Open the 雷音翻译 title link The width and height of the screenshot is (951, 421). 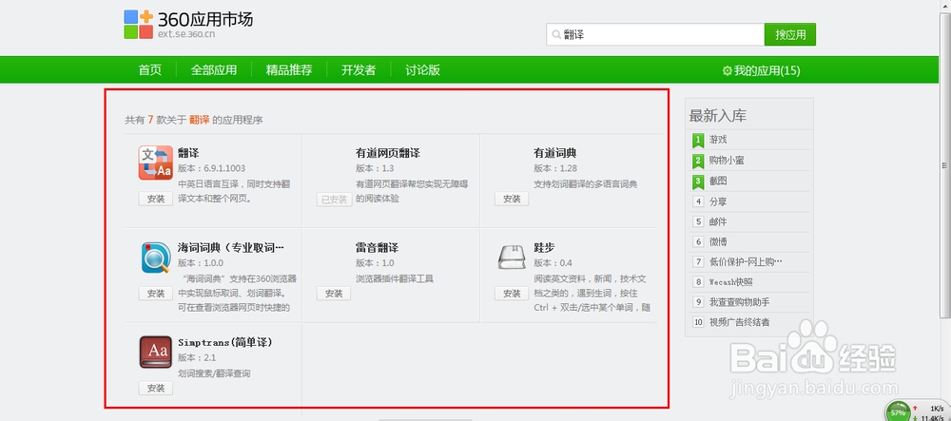(x=378, y=248)
